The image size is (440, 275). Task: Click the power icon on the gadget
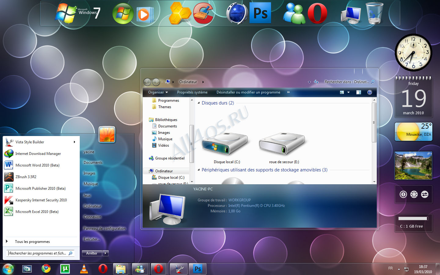(403, 194)
